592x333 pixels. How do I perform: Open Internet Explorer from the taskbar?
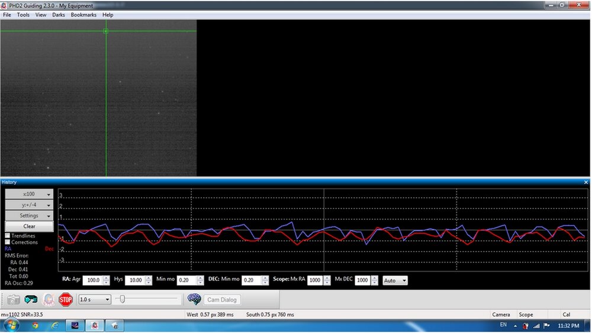click(55, 325)
